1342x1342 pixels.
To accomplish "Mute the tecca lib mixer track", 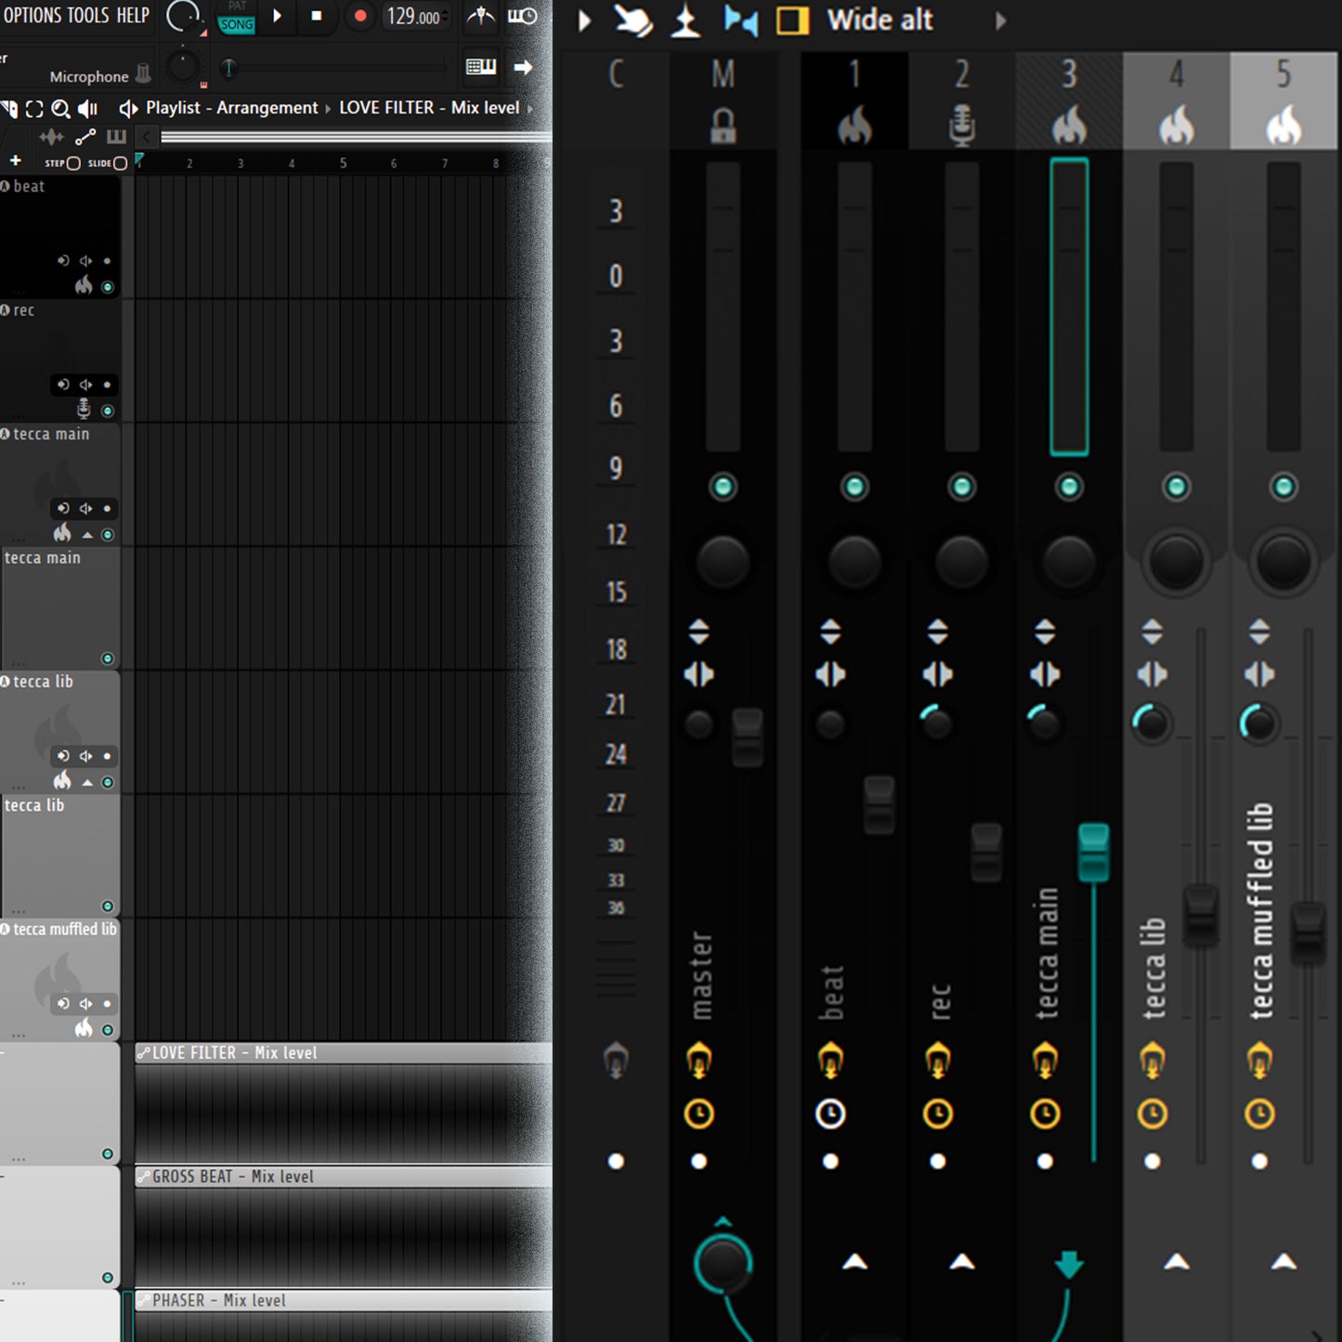I will [1177, 487].
